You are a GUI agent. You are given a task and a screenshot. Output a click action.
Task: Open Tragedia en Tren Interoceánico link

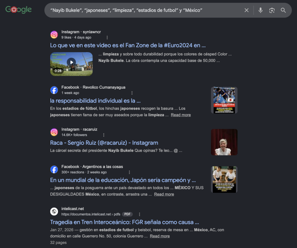(x=124, y=222)
